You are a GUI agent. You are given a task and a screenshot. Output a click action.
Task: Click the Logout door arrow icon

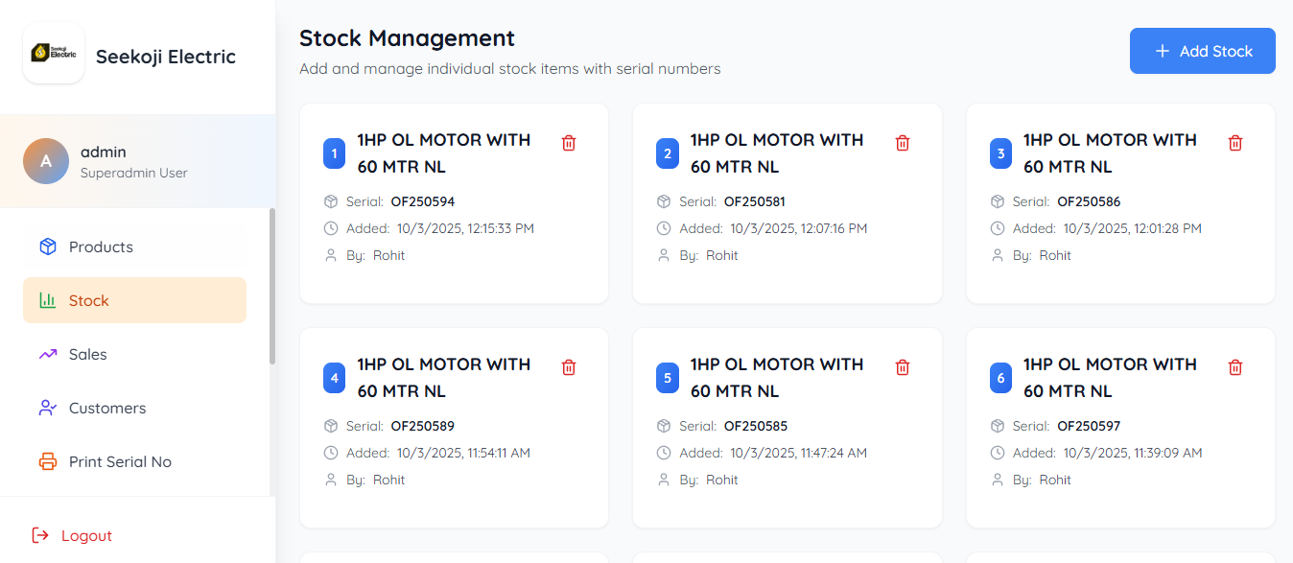pos(40,535)
